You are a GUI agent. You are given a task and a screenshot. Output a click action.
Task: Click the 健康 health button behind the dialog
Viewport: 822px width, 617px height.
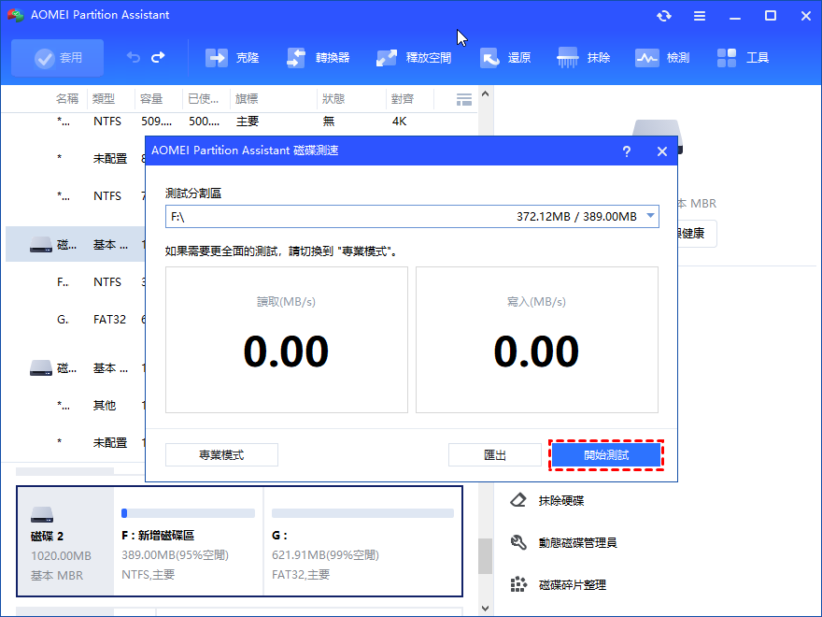point(697,234)
